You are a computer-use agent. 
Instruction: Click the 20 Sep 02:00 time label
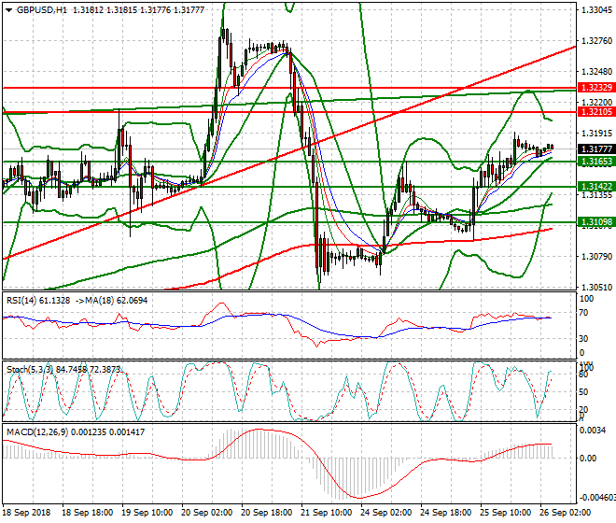tap(206, 513)
